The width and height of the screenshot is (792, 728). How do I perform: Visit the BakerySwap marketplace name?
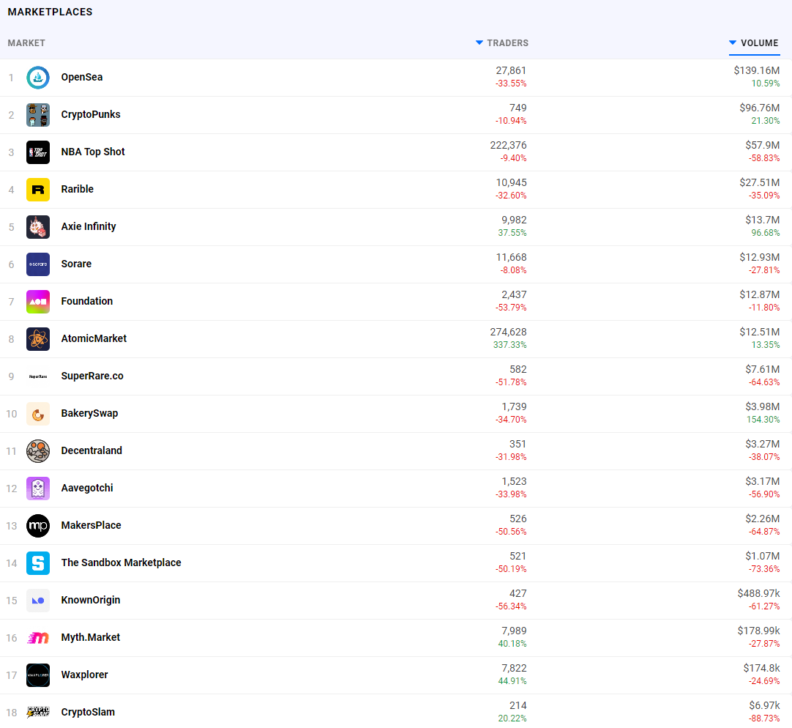click(x=89, y=414)
